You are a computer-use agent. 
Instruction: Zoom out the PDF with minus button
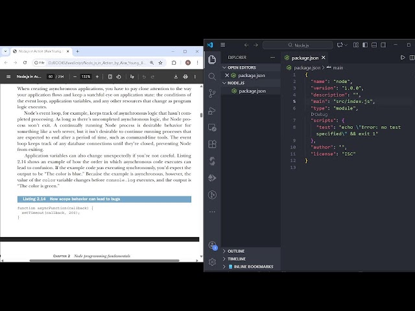coord(75,76)
